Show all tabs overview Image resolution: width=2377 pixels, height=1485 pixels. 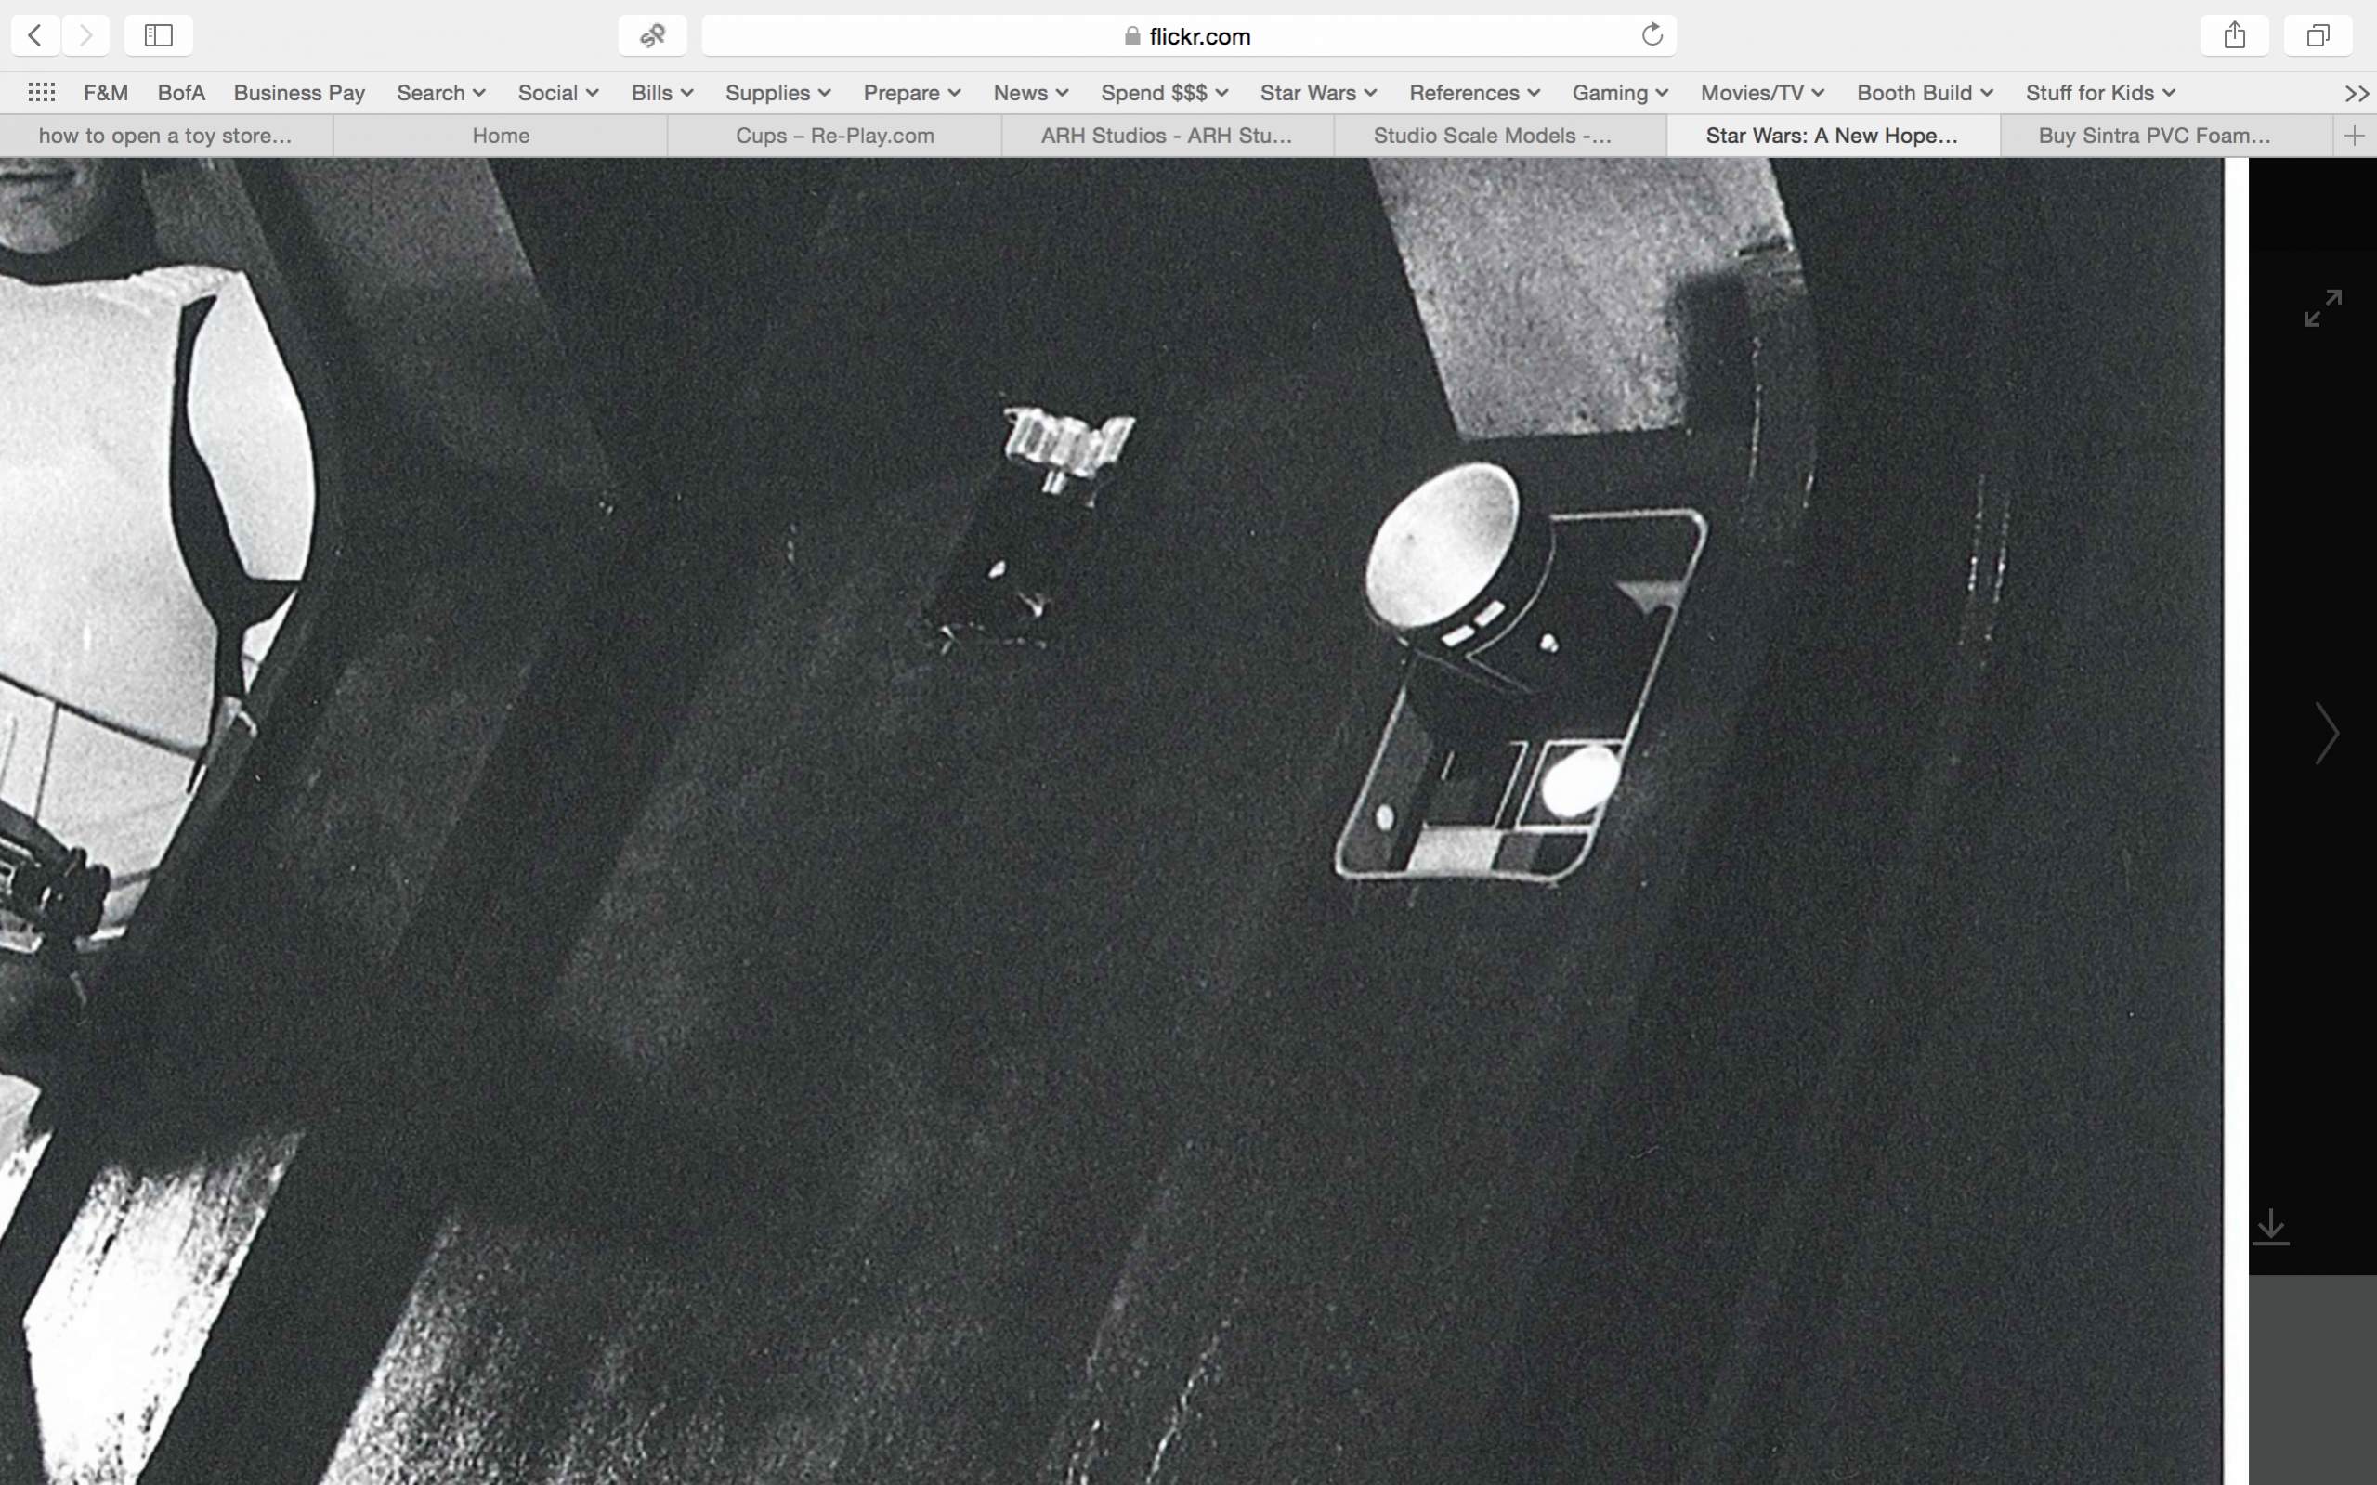2318,35
